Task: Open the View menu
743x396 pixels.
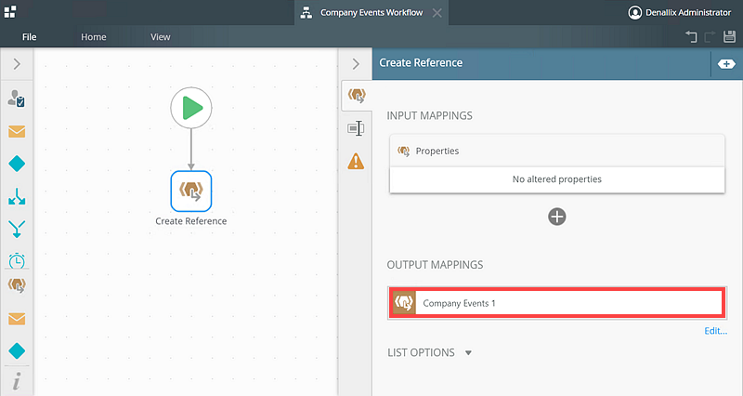Action: [x=160, y=37]
